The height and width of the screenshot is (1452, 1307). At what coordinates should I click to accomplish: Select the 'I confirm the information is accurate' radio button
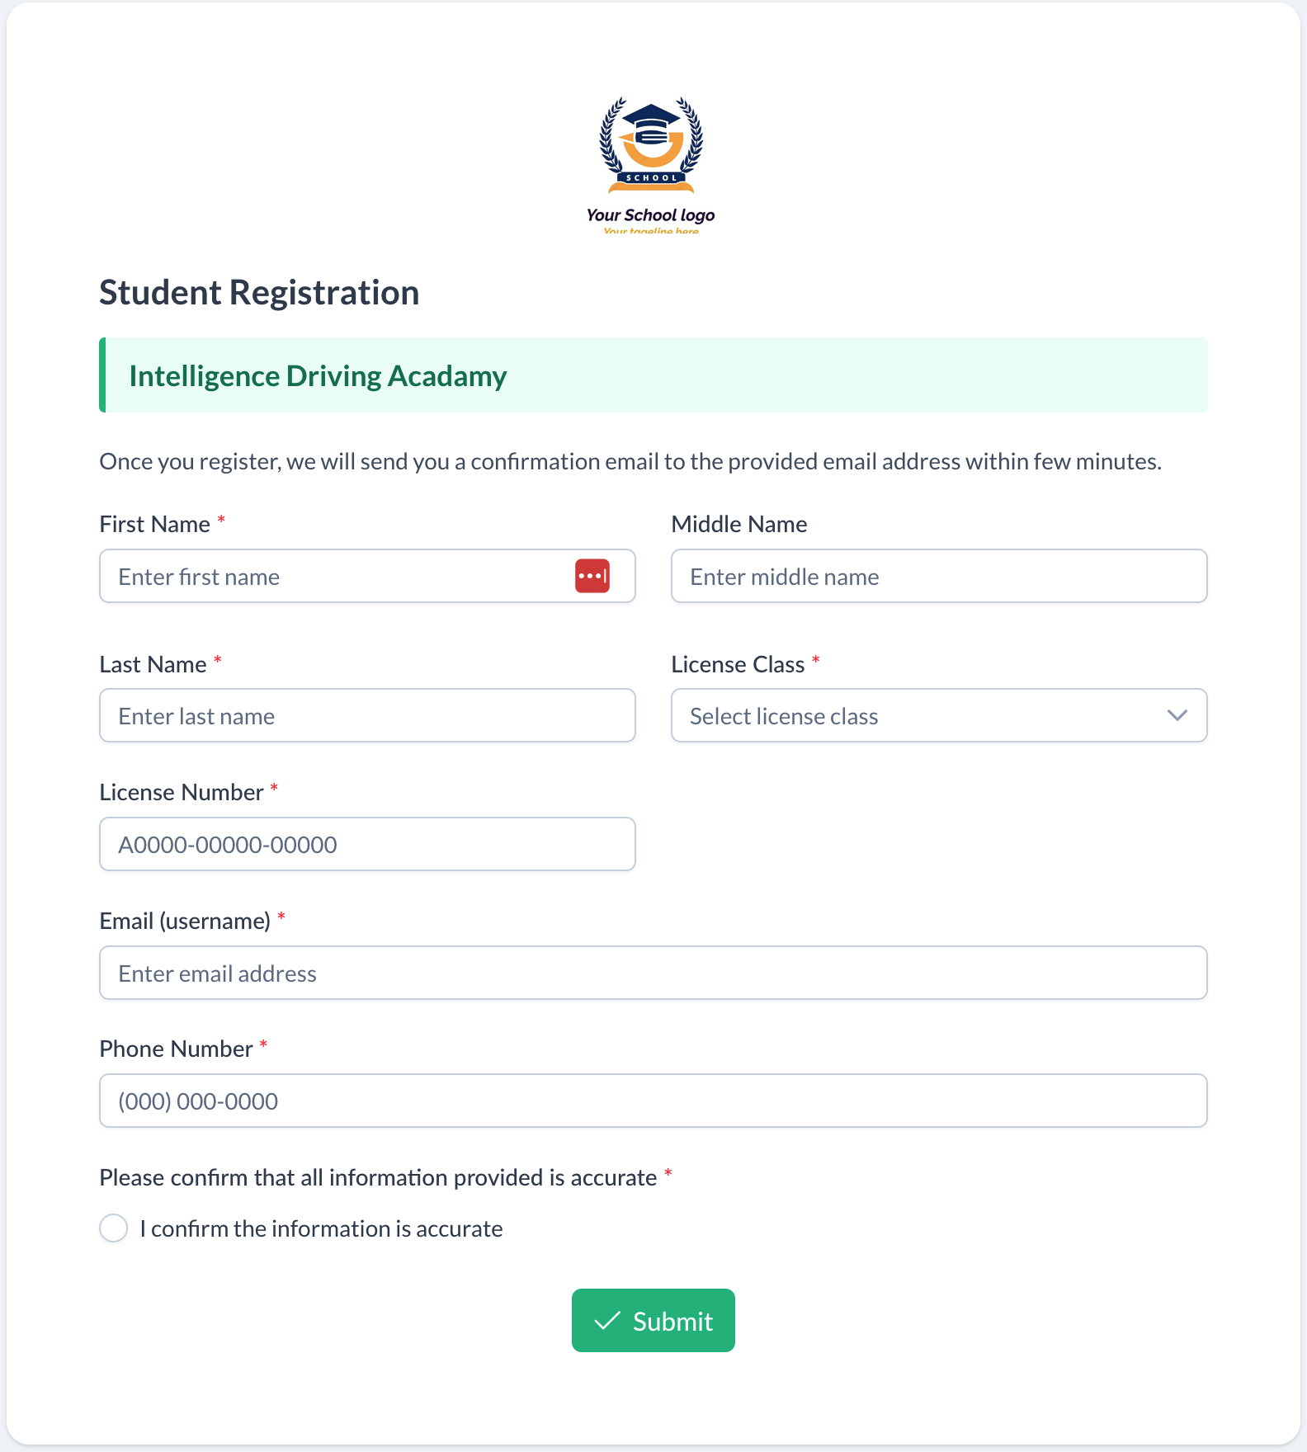point(113,1228)
